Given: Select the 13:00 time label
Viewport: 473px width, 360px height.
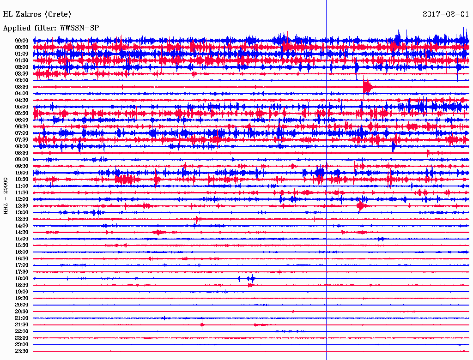Looking at the screenshot, I should click(x=22, y=212).
